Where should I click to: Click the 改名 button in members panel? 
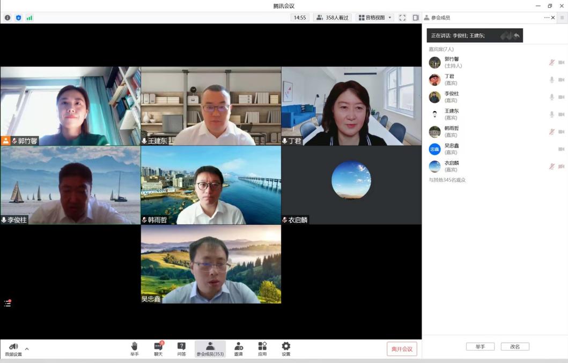tap(515, 346)
